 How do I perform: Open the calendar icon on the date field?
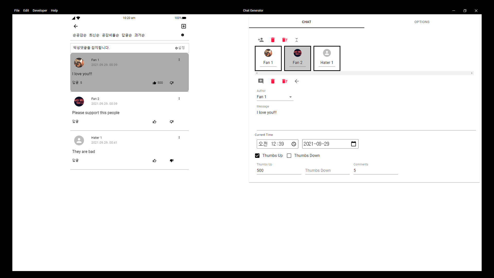(x=354, y=144)
